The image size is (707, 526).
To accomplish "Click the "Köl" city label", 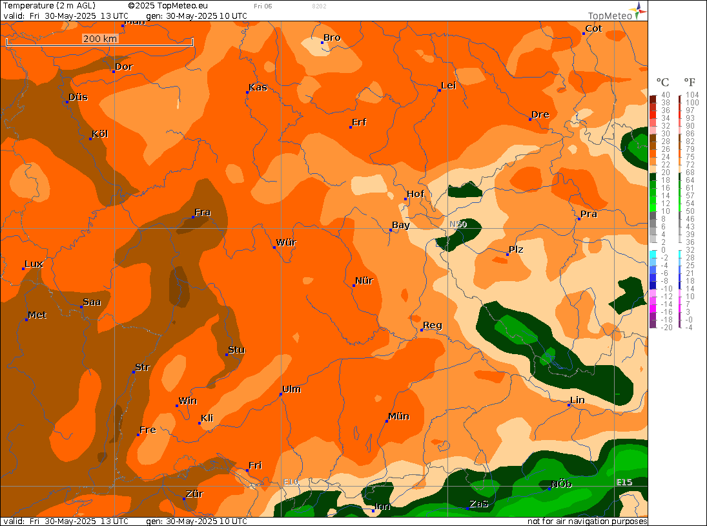I will pos(99,134).
